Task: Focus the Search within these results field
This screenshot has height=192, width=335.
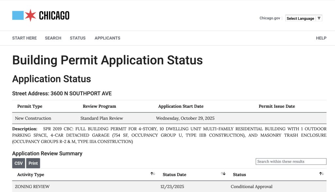Action: click(x=291, y=162)
